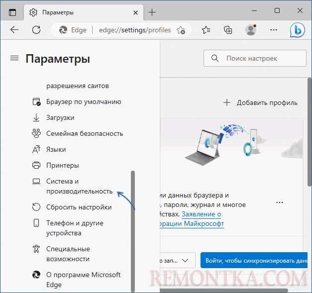
Task: Click the horizontal scrollbar at bottom
Action: tap(224, 291)
